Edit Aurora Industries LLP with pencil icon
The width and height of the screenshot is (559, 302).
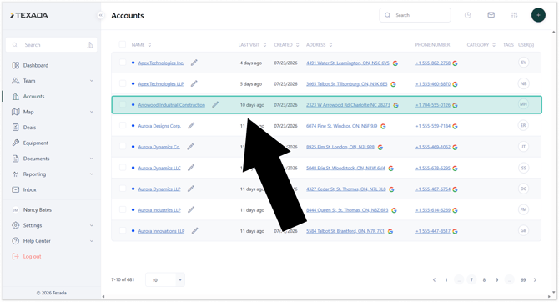(191, 210)
